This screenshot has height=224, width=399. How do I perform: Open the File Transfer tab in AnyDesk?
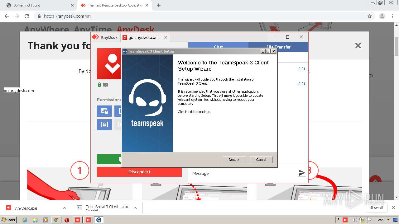tap(278, 47)
